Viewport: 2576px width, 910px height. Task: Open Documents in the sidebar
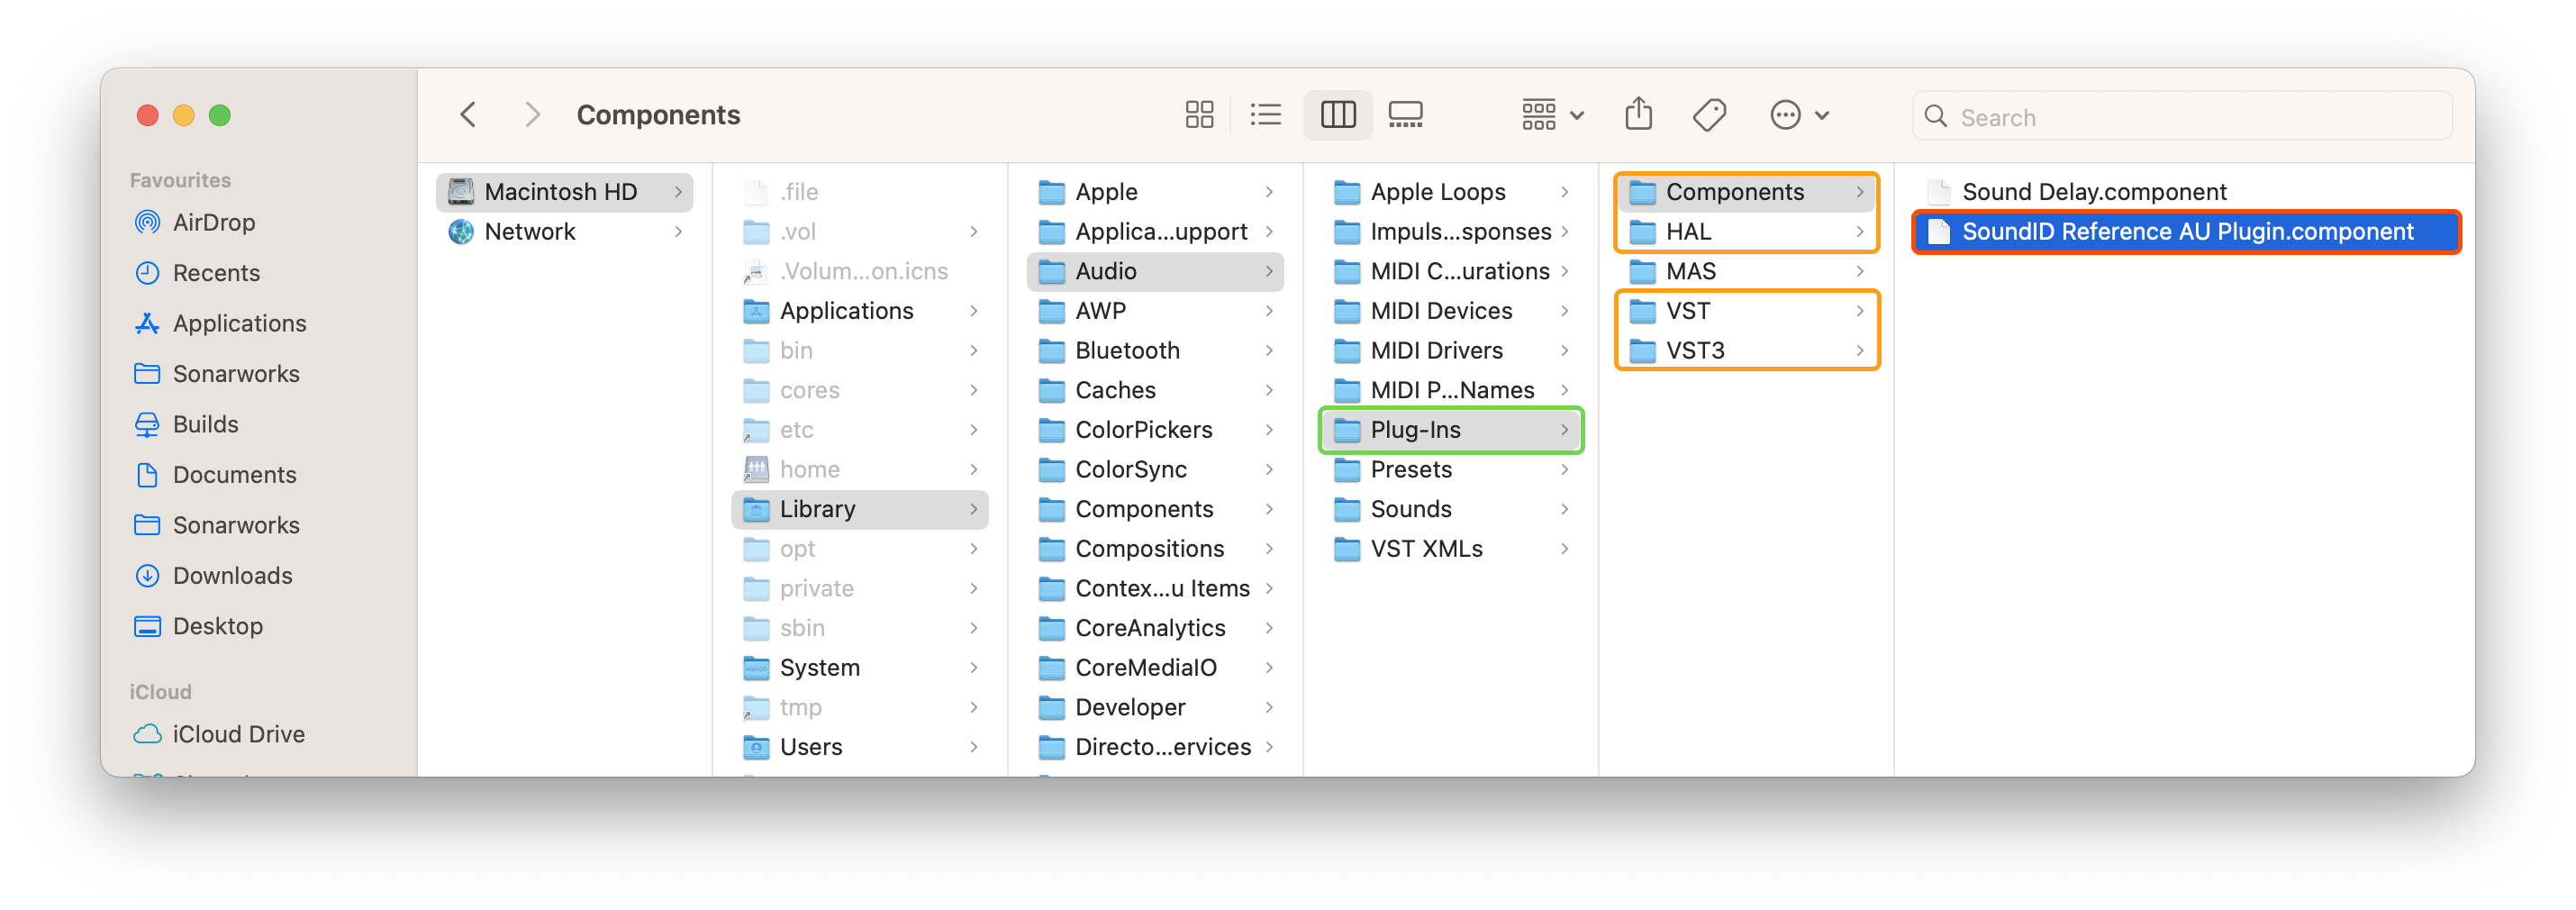click(214, 475)
